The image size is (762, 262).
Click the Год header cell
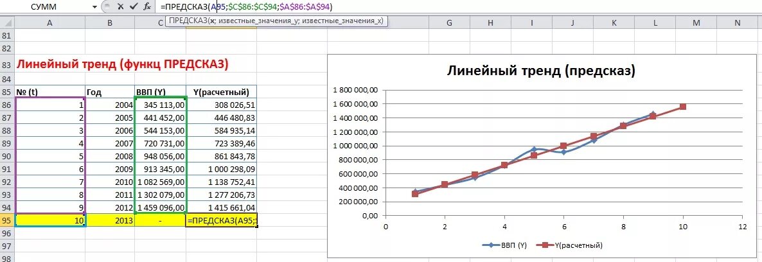[110, 92]
